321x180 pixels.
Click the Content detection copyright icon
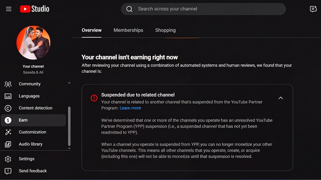(x=8, y=108)
